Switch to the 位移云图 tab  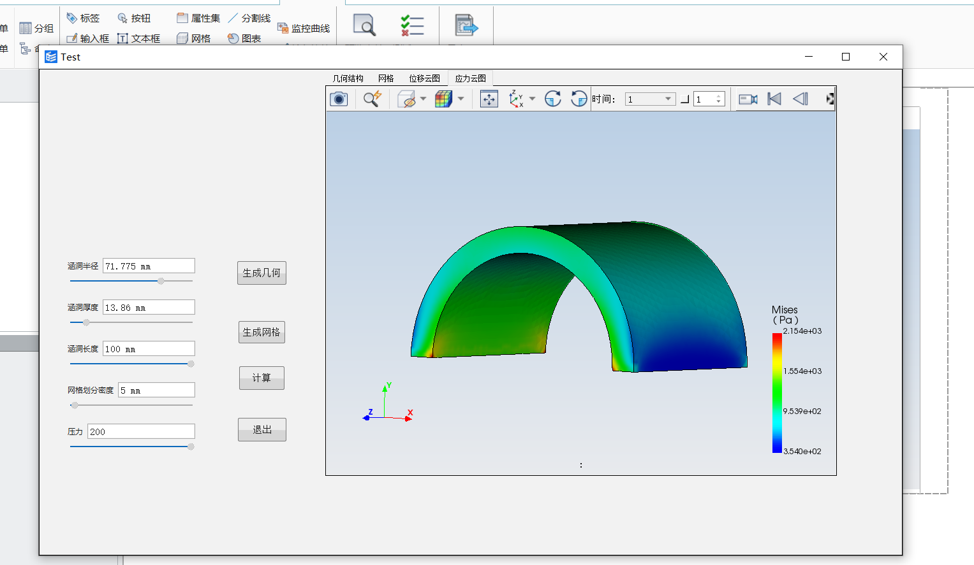[424, 78]
